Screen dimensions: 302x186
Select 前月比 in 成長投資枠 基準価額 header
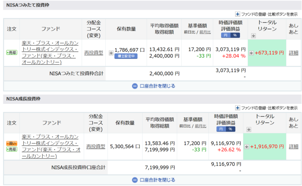click(x=201, y=126)
